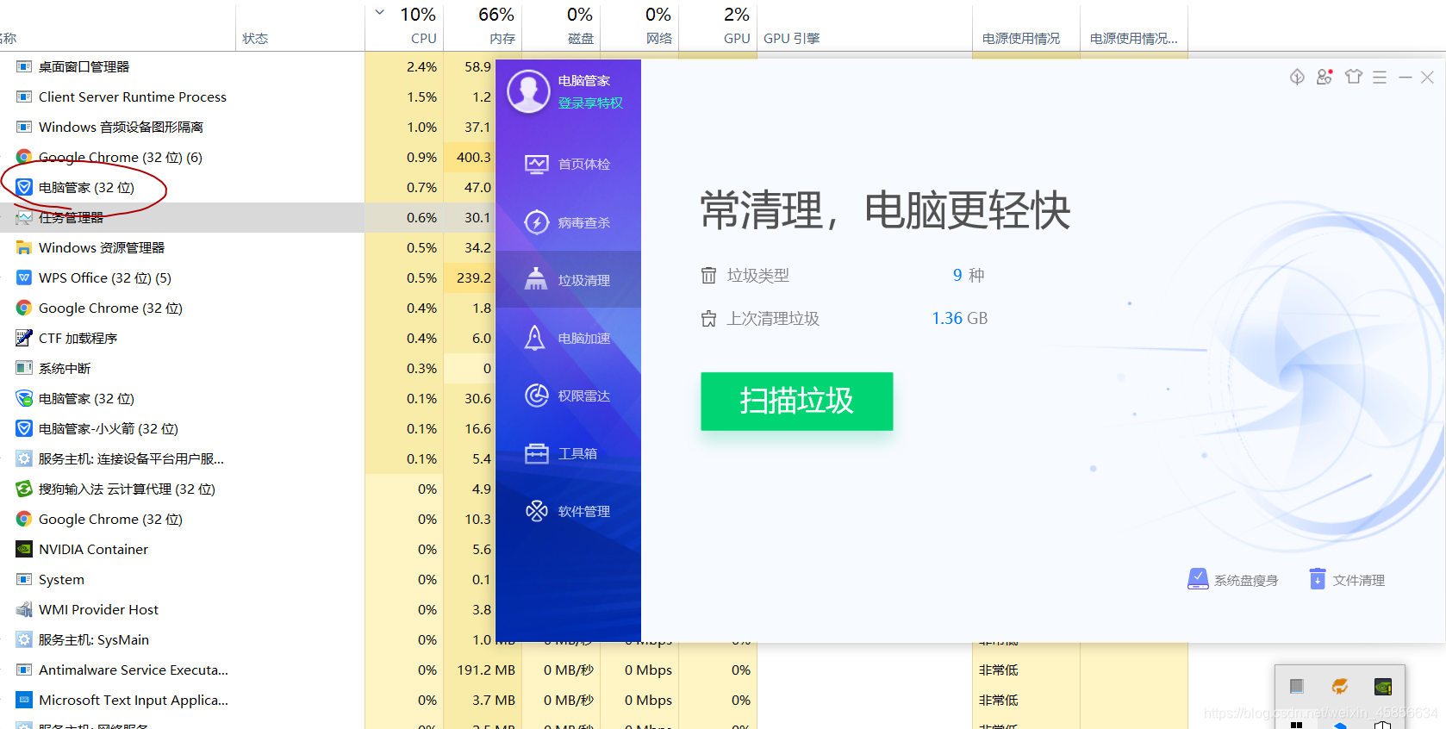The width and height of the screenshot is (1446, 729).
Task: Open 系统盘瘦身 tool
Action: tap(1233, 580)
